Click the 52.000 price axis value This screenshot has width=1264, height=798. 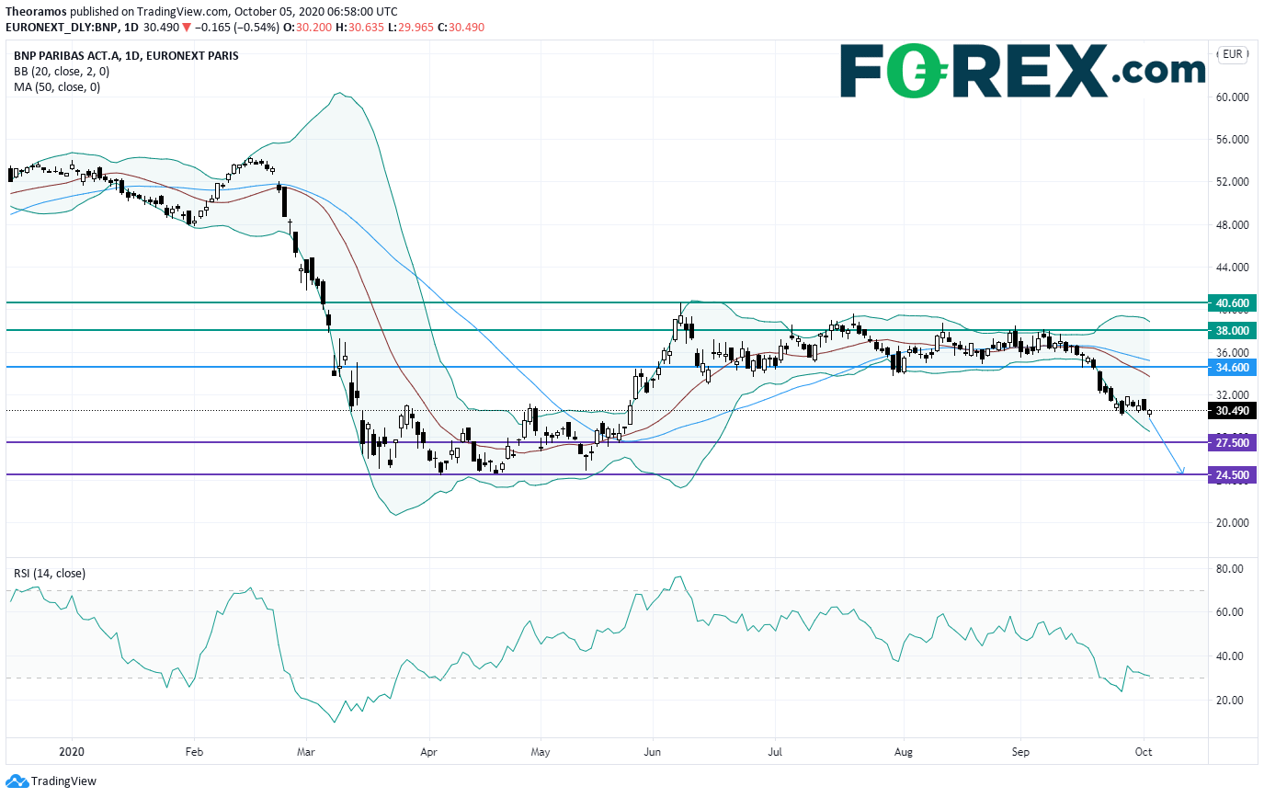click(x=1232, y=182)
